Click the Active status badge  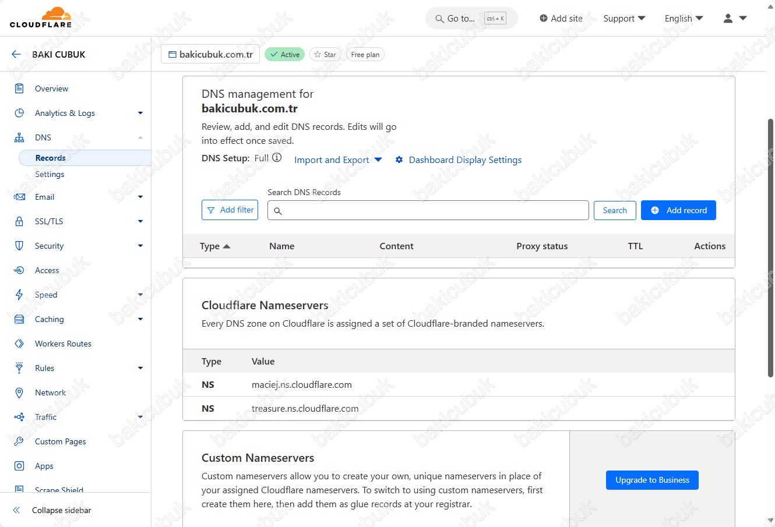285,54
